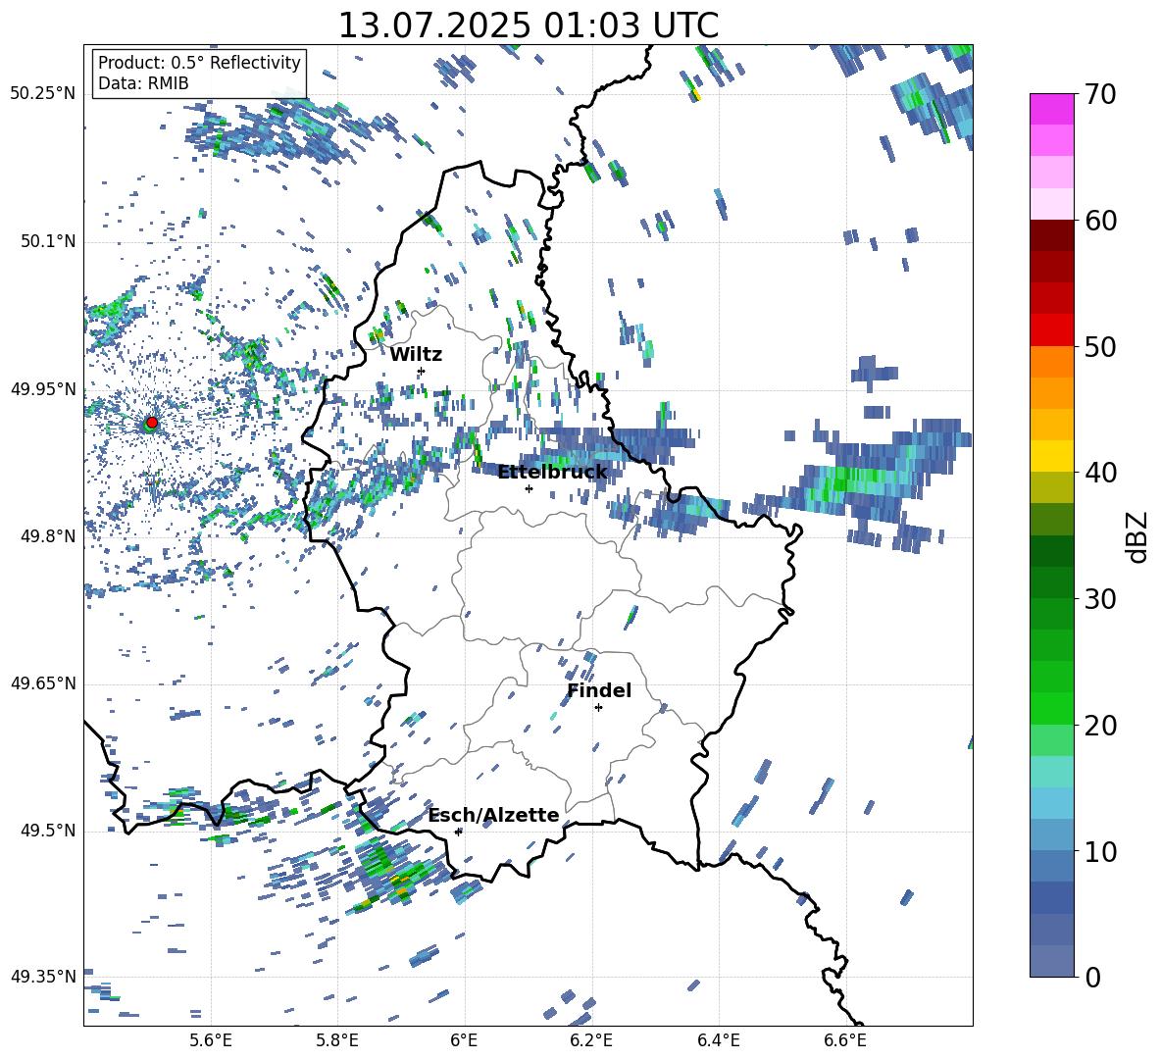This screenshot has height=1060, width=1161.
Task: Click the Wiltz city label
Action: point(416,355)
